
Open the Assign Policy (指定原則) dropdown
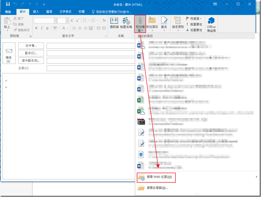pos(178,24)
